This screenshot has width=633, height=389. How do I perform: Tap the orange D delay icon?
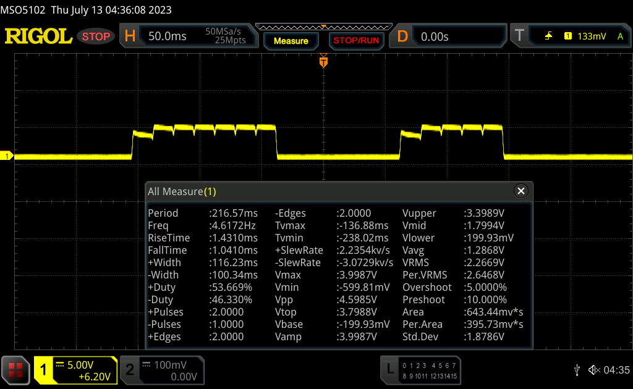[402, 36]
